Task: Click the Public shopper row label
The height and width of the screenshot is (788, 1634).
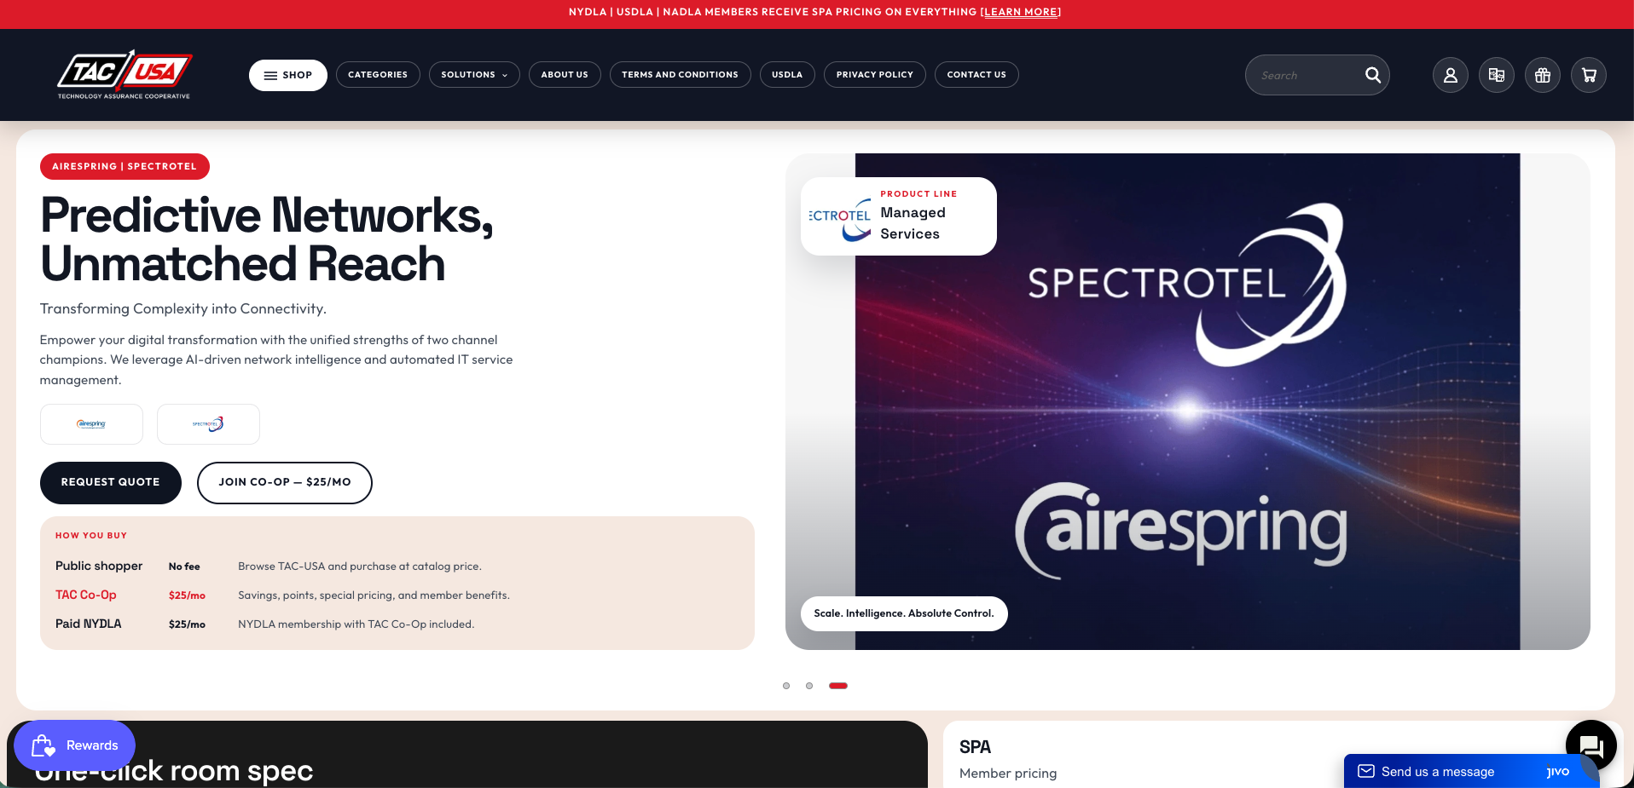Action: (99, 566)
